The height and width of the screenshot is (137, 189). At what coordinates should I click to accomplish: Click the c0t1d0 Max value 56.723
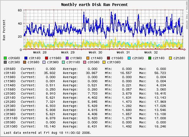click(160, 73)
